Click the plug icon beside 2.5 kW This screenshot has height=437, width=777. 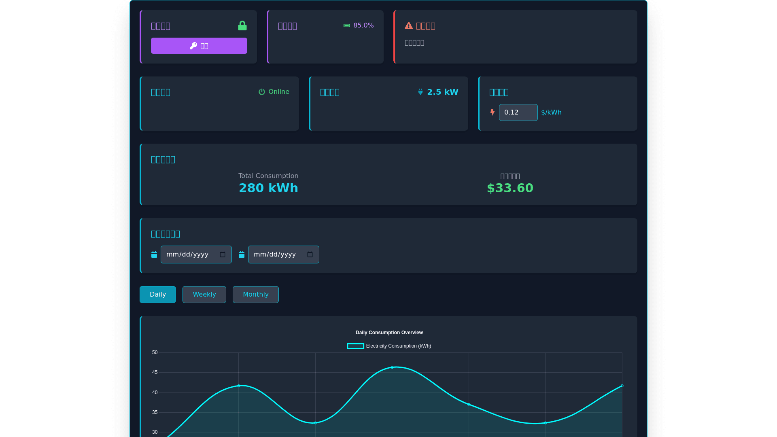coord(420,92)
